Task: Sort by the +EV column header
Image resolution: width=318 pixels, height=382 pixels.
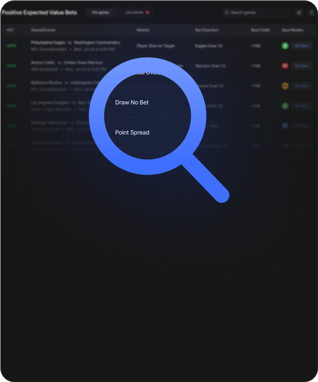Action: click(10, 30)
